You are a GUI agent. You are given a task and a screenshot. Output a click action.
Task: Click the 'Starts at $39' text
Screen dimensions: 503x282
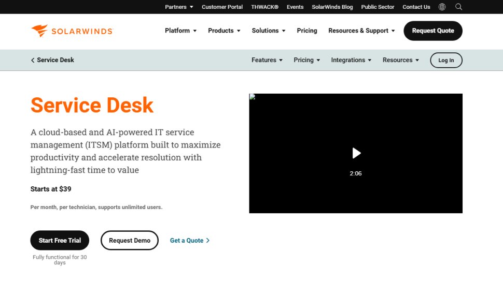[51, 189]
